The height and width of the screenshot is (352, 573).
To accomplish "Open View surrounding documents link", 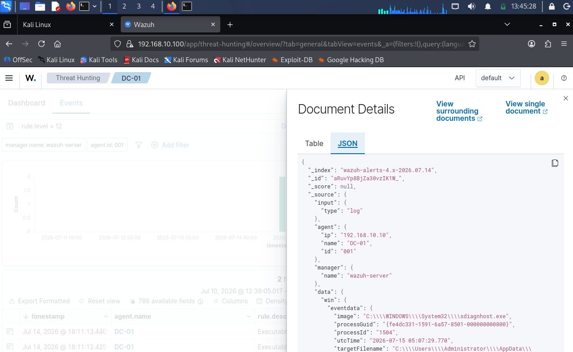I will point(459,111).
